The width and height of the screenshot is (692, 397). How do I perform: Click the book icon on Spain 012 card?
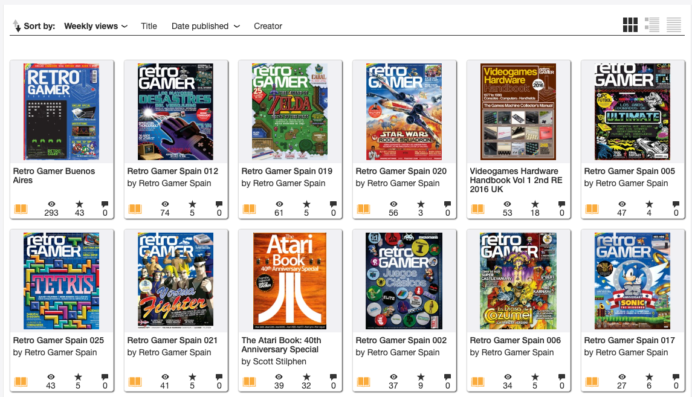click(135, 208)
